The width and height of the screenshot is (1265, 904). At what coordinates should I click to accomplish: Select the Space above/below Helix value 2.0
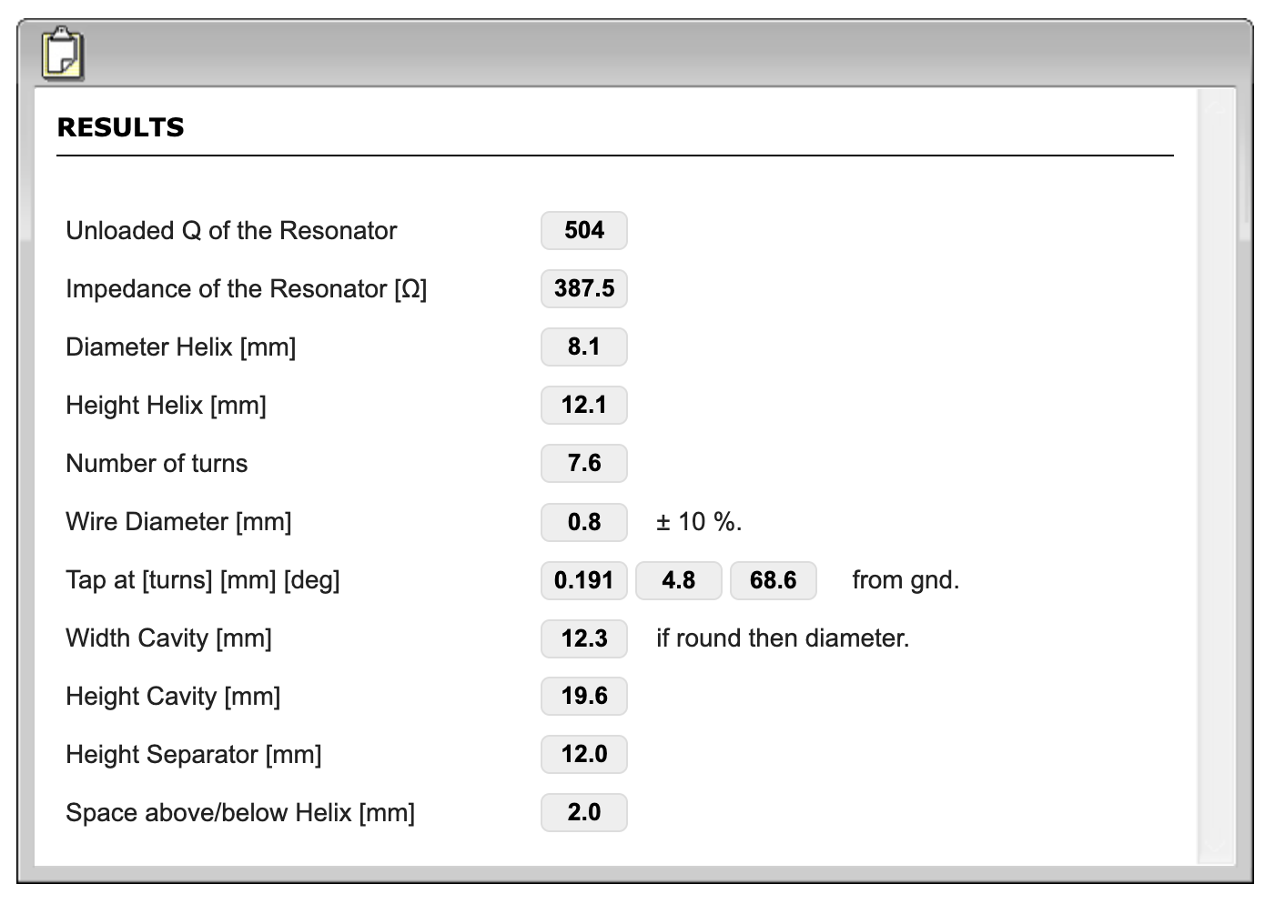click(x=584, y=812)
